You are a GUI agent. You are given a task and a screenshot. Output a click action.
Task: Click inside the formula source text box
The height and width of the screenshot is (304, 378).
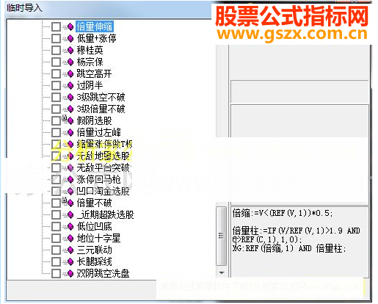point(299,242)
